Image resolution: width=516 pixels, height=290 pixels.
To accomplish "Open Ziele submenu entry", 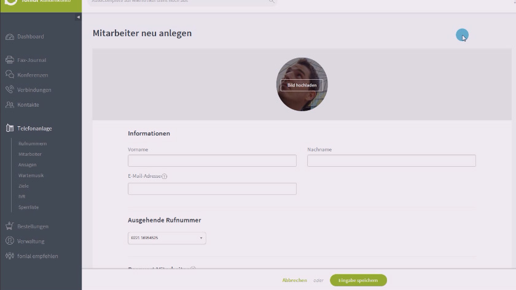I will 24,186.
